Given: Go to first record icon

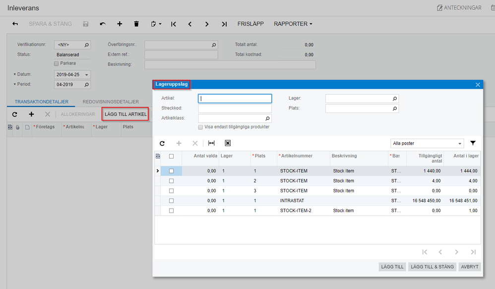Looking at the screenshot, I should 173,24.
